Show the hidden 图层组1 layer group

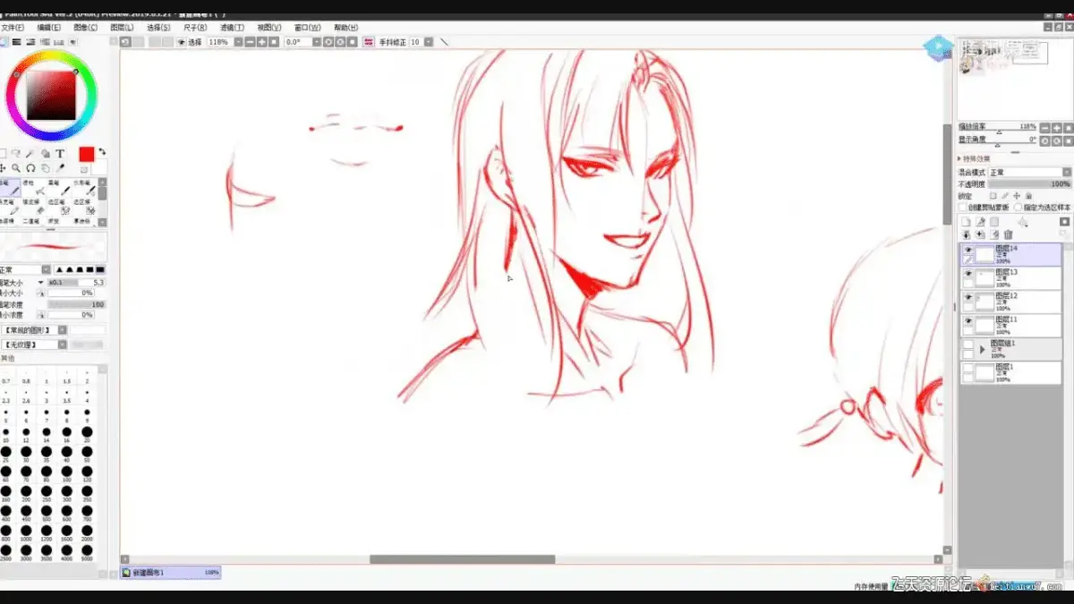(x=967, y=344)
